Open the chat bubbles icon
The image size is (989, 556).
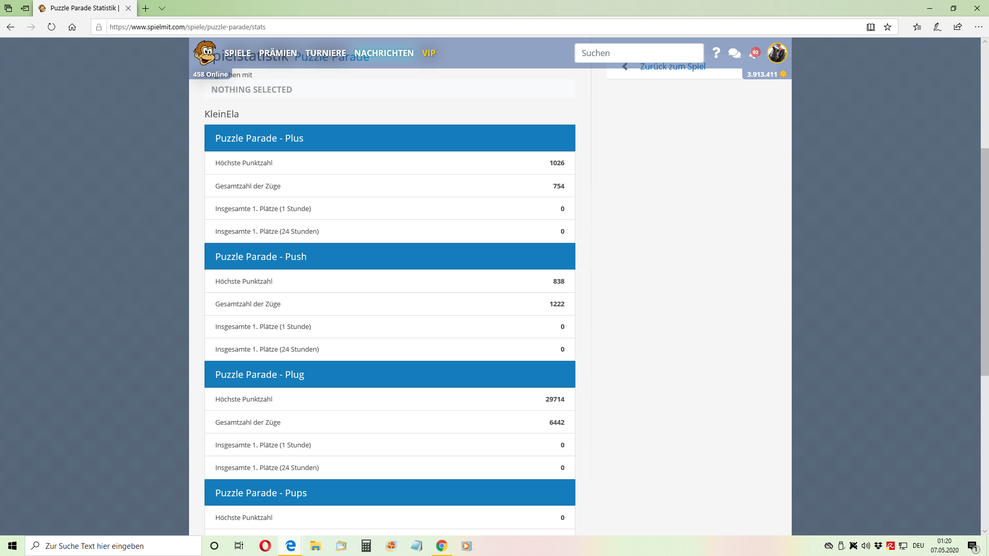click(735, 53)
